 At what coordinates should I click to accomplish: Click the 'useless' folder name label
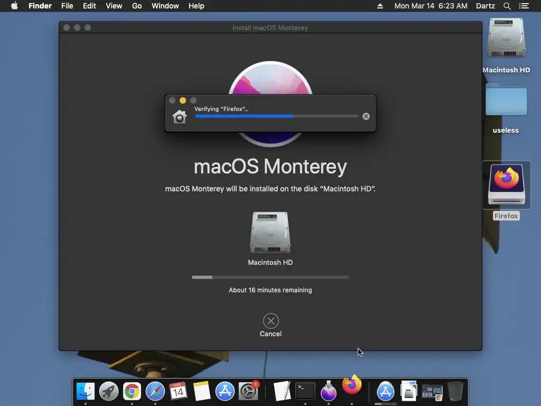(506, 131)
